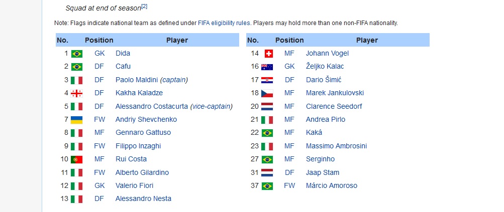Click the FW position link for Filippo Inzaghi

tap(99, 146)
